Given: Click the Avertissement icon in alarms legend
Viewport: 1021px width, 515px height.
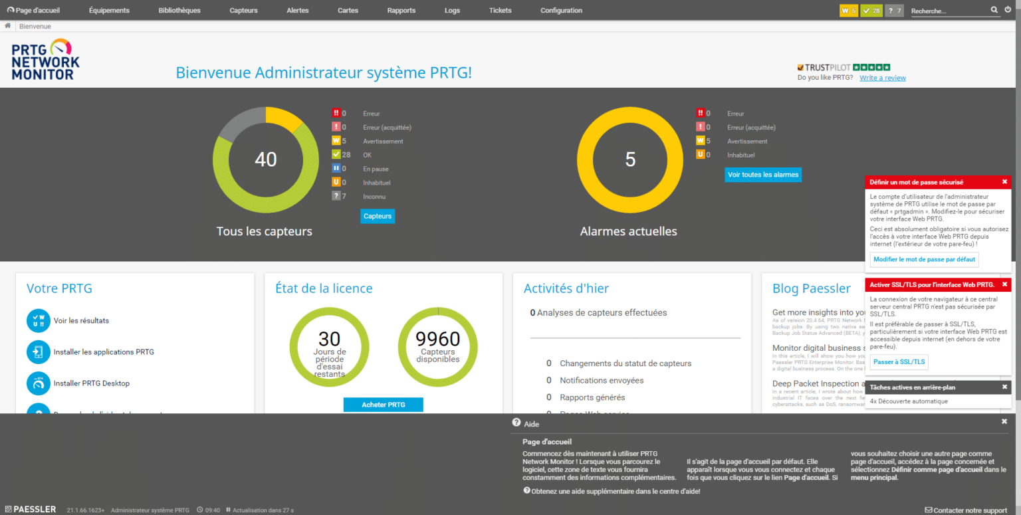Looking at the screenshot, I should (x=700, y=141).
